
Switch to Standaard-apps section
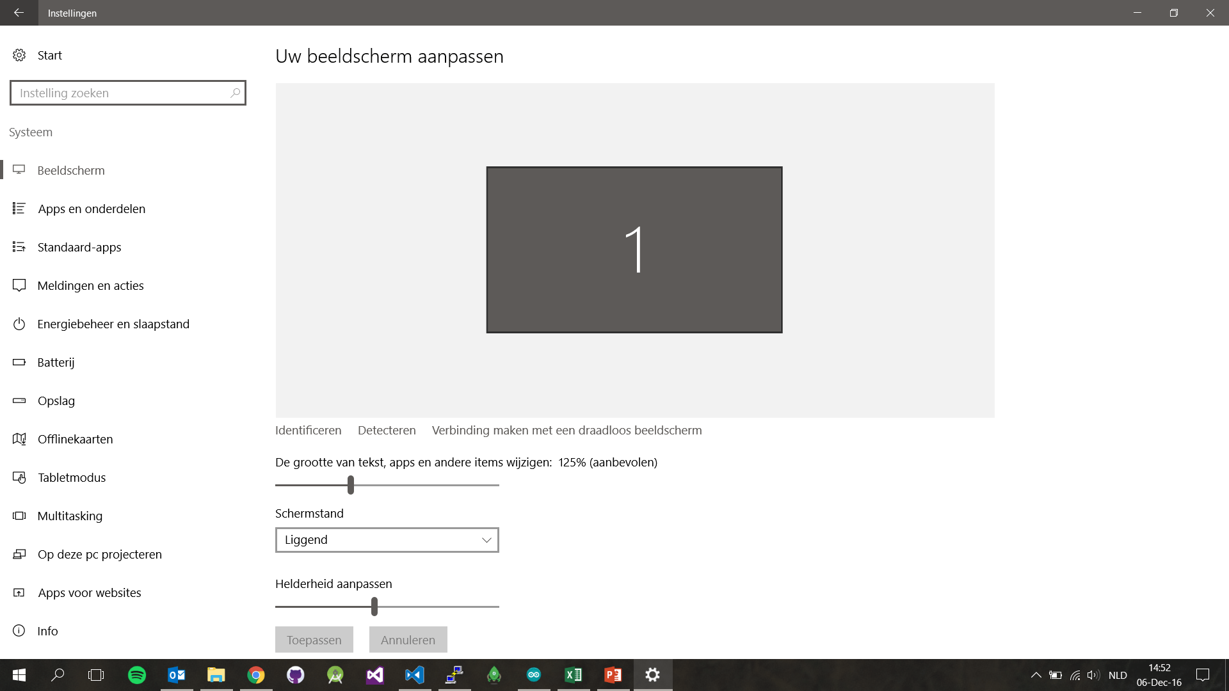coord(79,247)
